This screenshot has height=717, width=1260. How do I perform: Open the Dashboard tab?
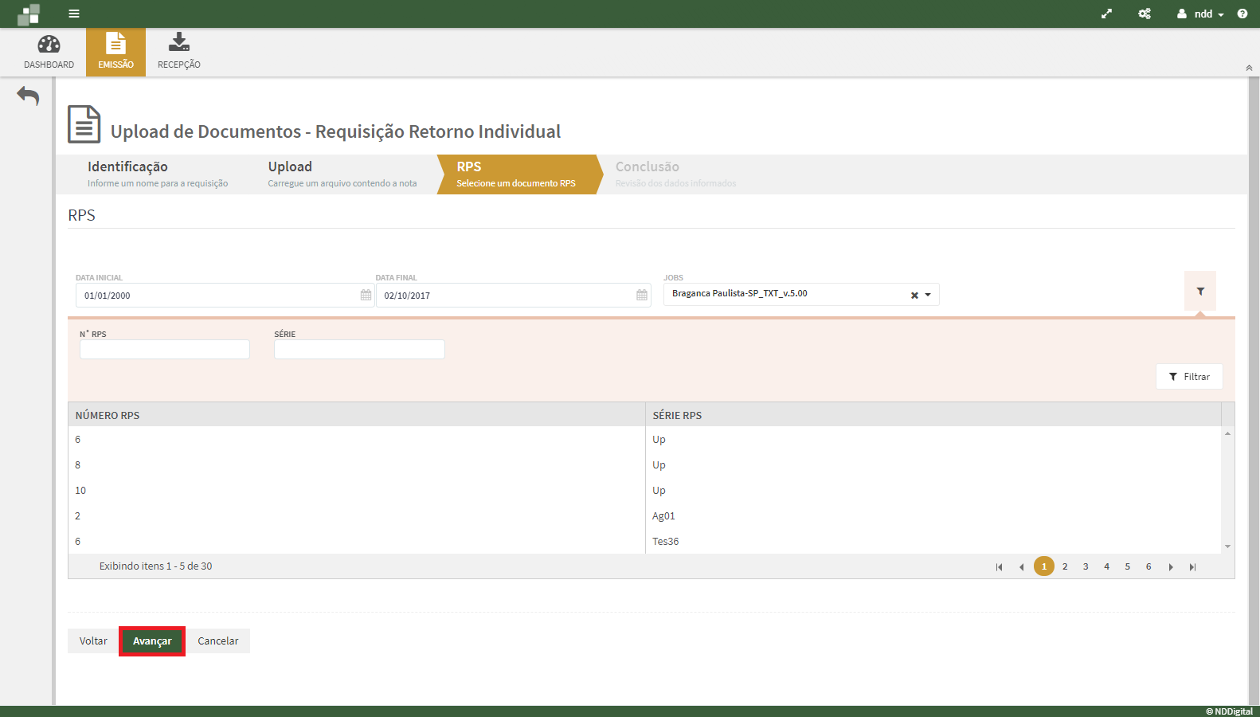click(49, 52)
